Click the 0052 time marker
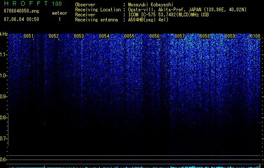The width and height of the screenshot is (264, 168). (x=54, y=36)
